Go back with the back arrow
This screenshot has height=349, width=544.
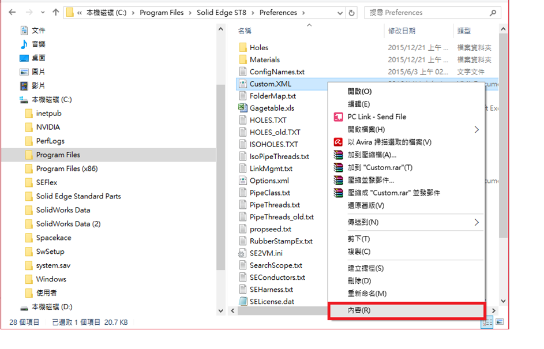(12, 13)
